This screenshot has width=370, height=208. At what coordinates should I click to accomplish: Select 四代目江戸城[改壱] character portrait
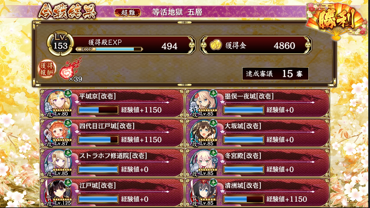(58, 133)
